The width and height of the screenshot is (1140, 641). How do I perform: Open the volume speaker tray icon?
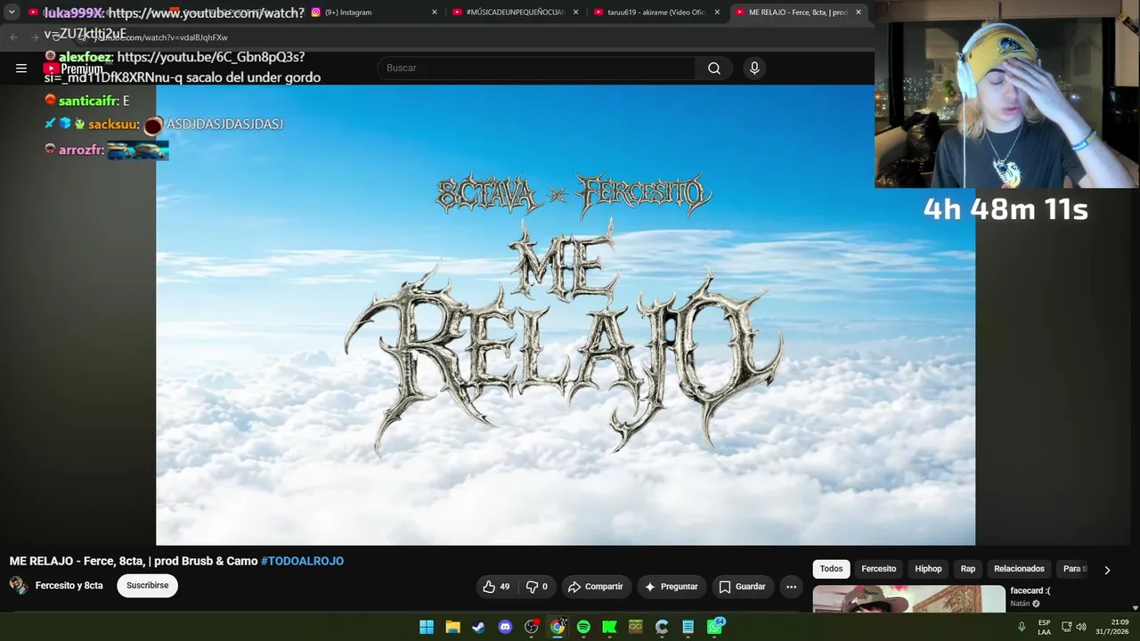[1081, 627]
